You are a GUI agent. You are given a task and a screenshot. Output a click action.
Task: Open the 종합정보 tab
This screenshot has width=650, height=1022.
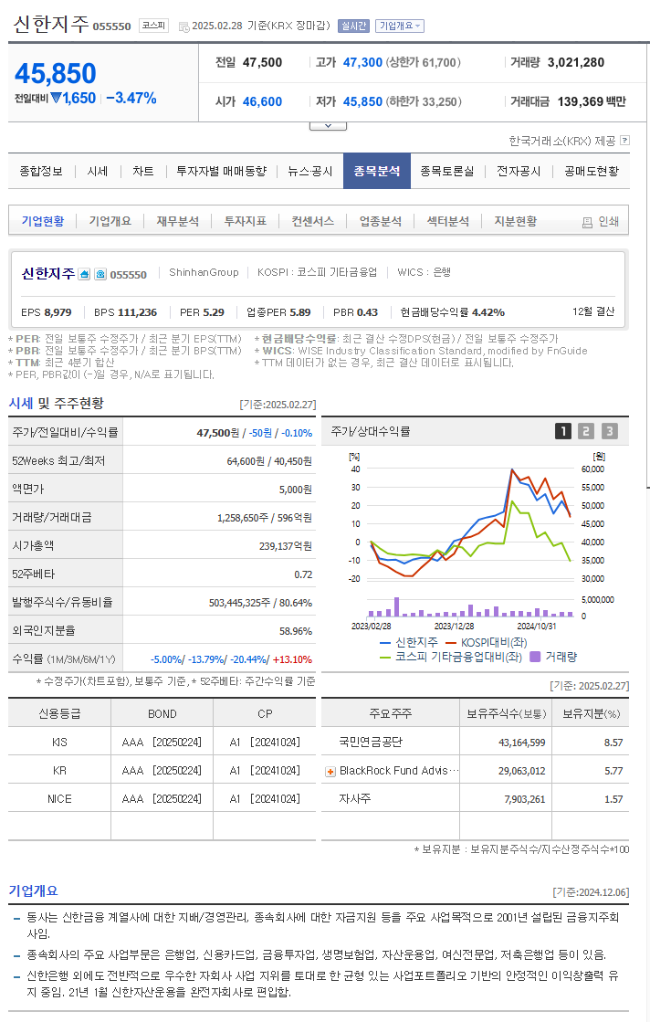coord(41,171)
